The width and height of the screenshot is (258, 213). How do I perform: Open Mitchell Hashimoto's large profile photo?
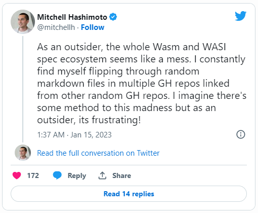pos(23,22)
